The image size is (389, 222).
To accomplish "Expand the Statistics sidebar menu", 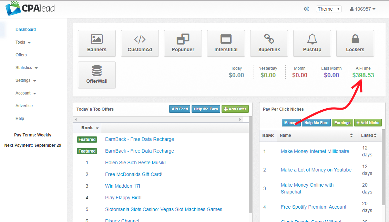I will pos(27,68).
